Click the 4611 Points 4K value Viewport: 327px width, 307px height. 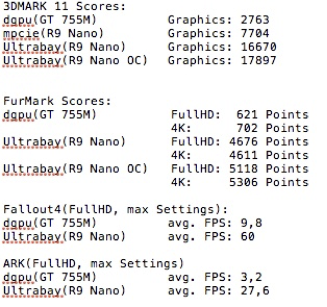tap(269, 155)
